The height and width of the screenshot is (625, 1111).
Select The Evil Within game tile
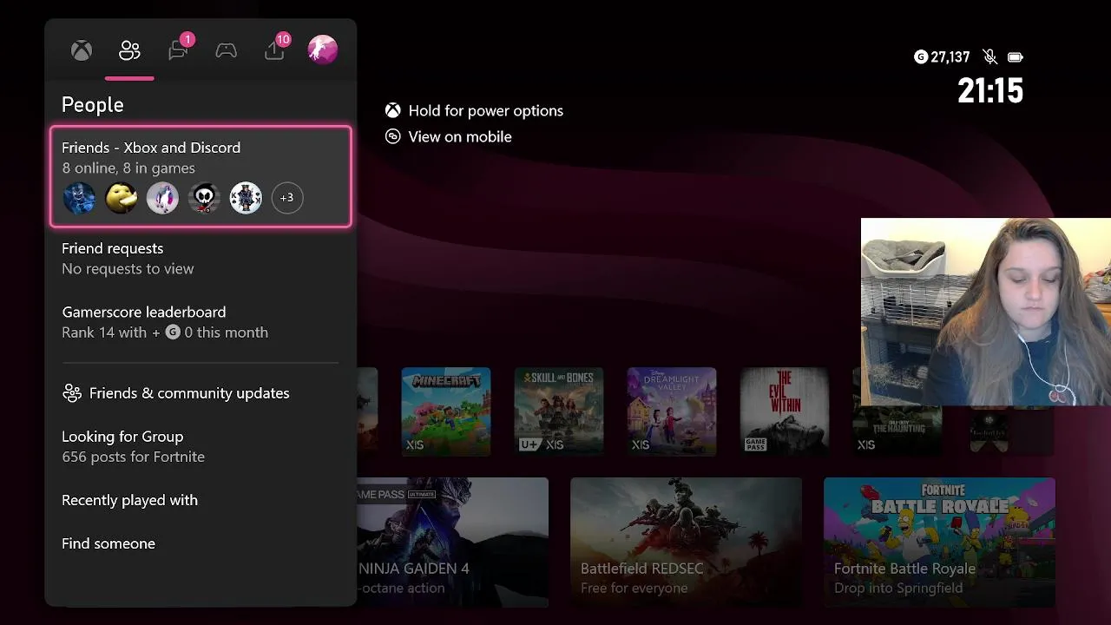coord(785,411)
